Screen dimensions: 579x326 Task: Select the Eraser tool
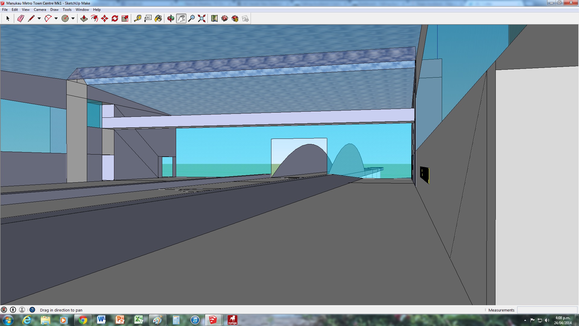(x=21, y=19)
